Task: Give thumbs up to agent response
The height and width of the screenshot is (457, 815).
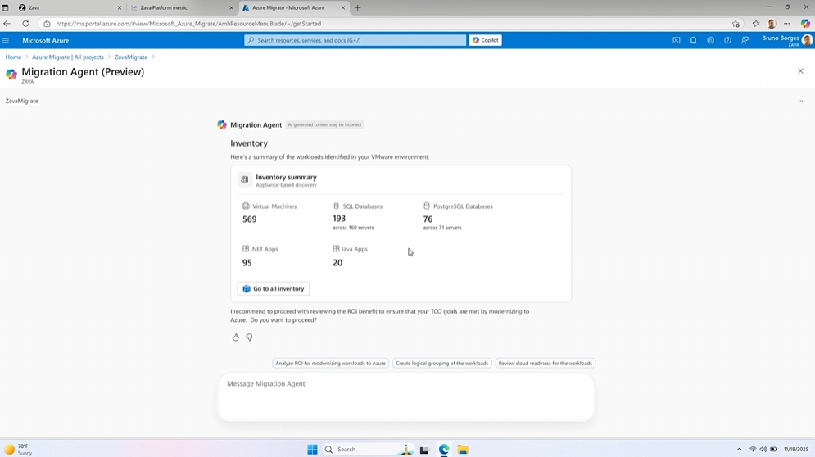Action: 236,337
